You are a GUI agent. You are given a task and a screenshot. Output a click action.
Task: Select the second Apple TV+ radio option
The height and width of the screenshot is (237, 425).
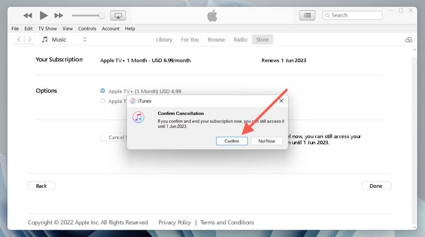(x=103, y=101)
